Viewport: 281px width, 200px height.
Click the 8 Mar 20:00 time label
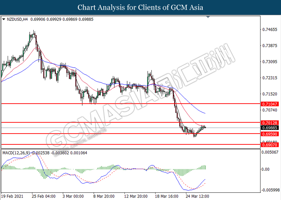(104, 196)
